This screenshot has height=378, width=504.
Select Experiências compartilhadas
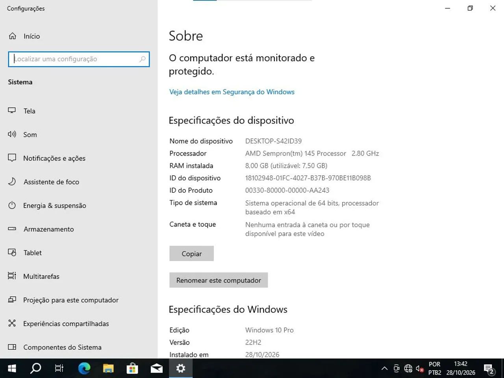coord(79,324)
